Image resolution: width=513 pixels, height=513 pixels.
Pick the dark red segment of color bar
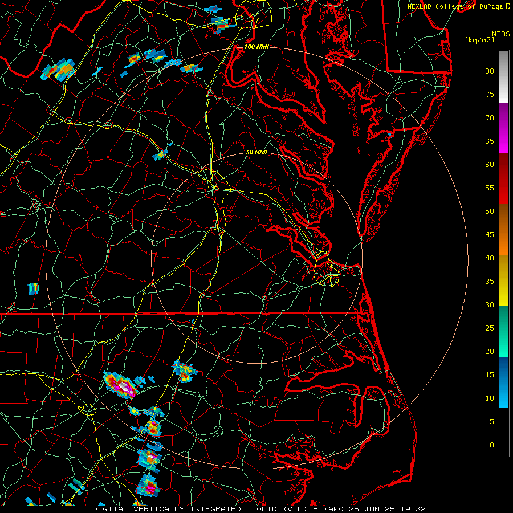[503, 178]
